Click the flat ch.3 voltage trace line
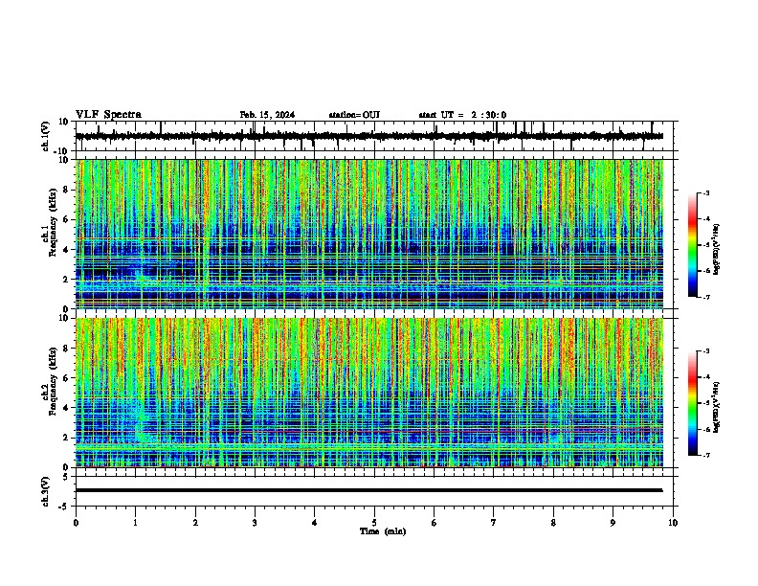 click(x=369, y=490)
